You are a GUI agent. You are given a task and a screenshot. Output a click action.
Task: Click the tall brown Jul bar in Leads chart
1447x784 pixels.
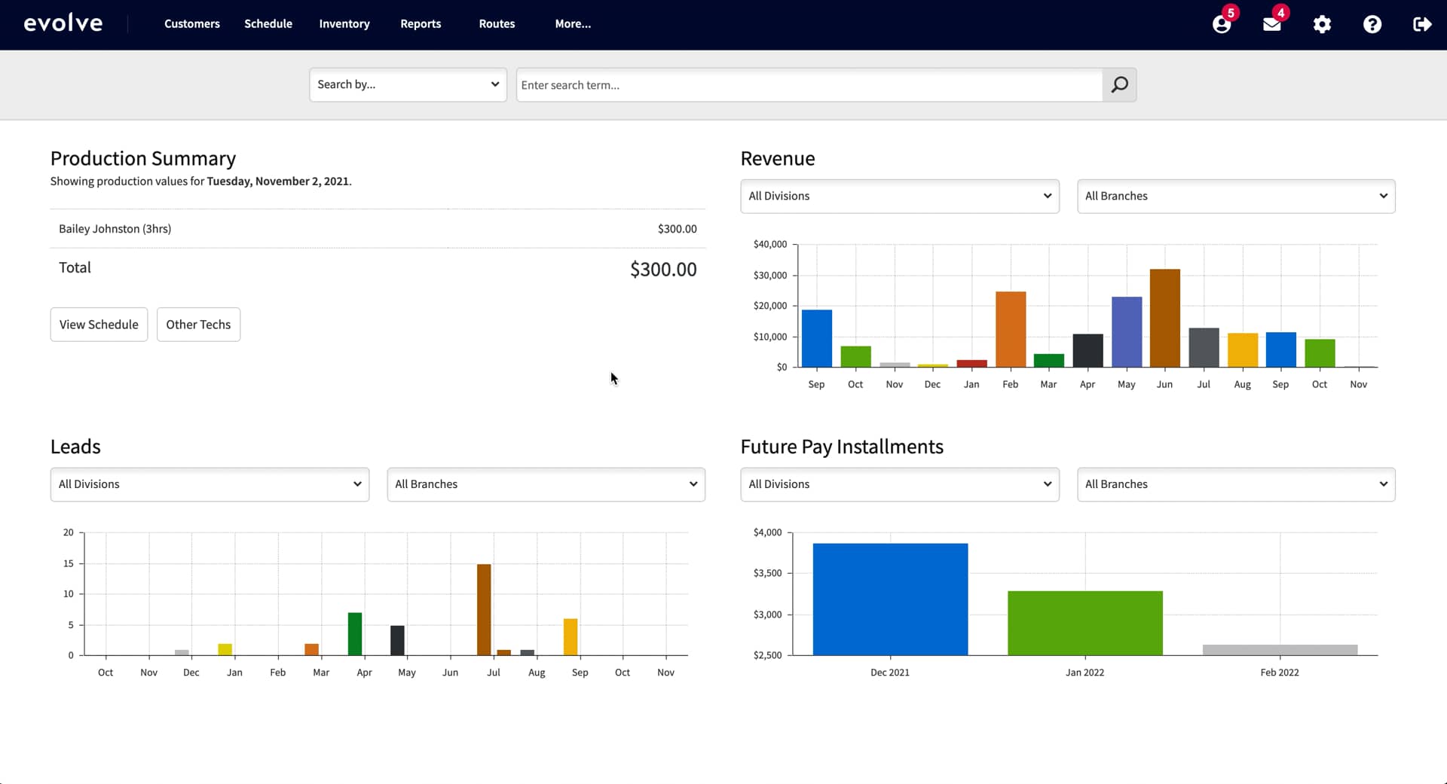point(484,609)
